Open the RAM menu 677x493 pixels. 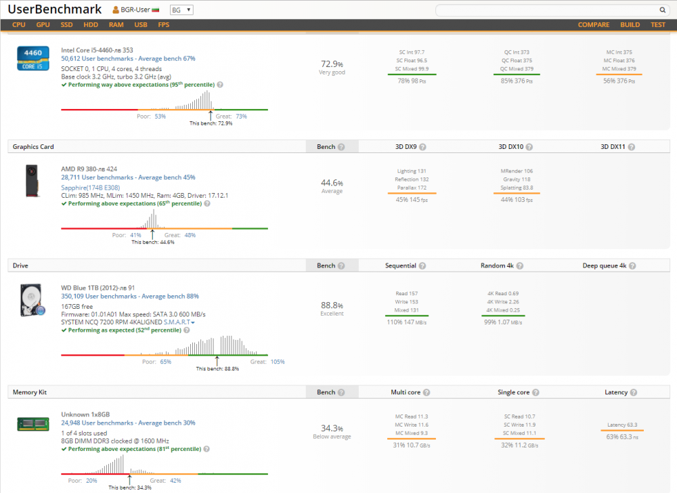116,24
